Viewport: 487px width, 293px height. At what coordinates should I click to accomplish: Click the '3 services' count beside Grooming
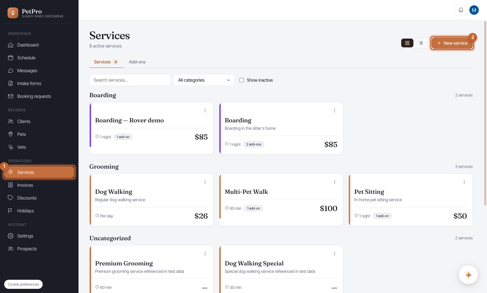coord(464,167)
